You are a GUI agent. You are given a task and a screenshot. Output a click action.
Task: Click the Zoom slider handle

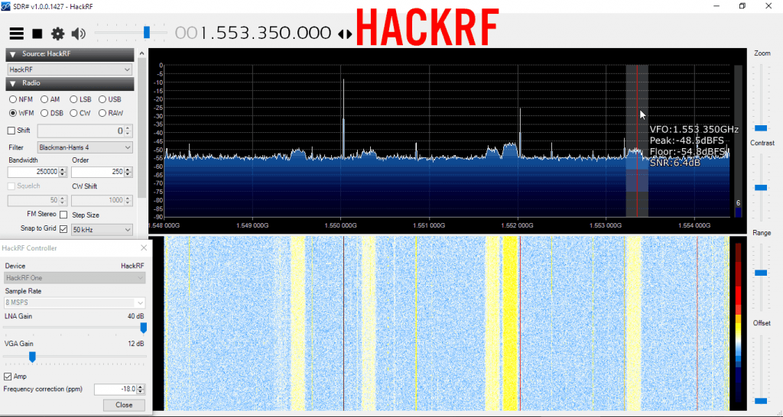(x=761, y=128)
